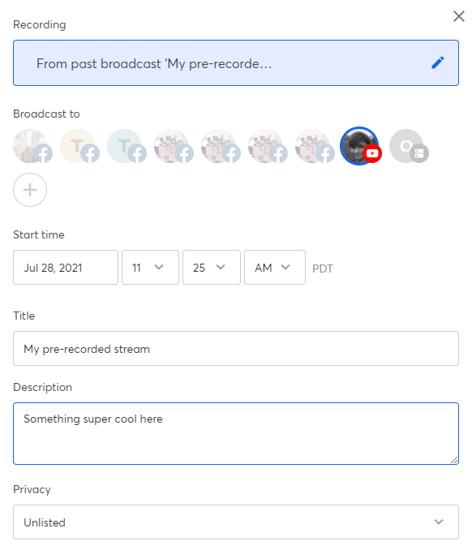Open the hour dropdown showing 11

pos(150,267)
